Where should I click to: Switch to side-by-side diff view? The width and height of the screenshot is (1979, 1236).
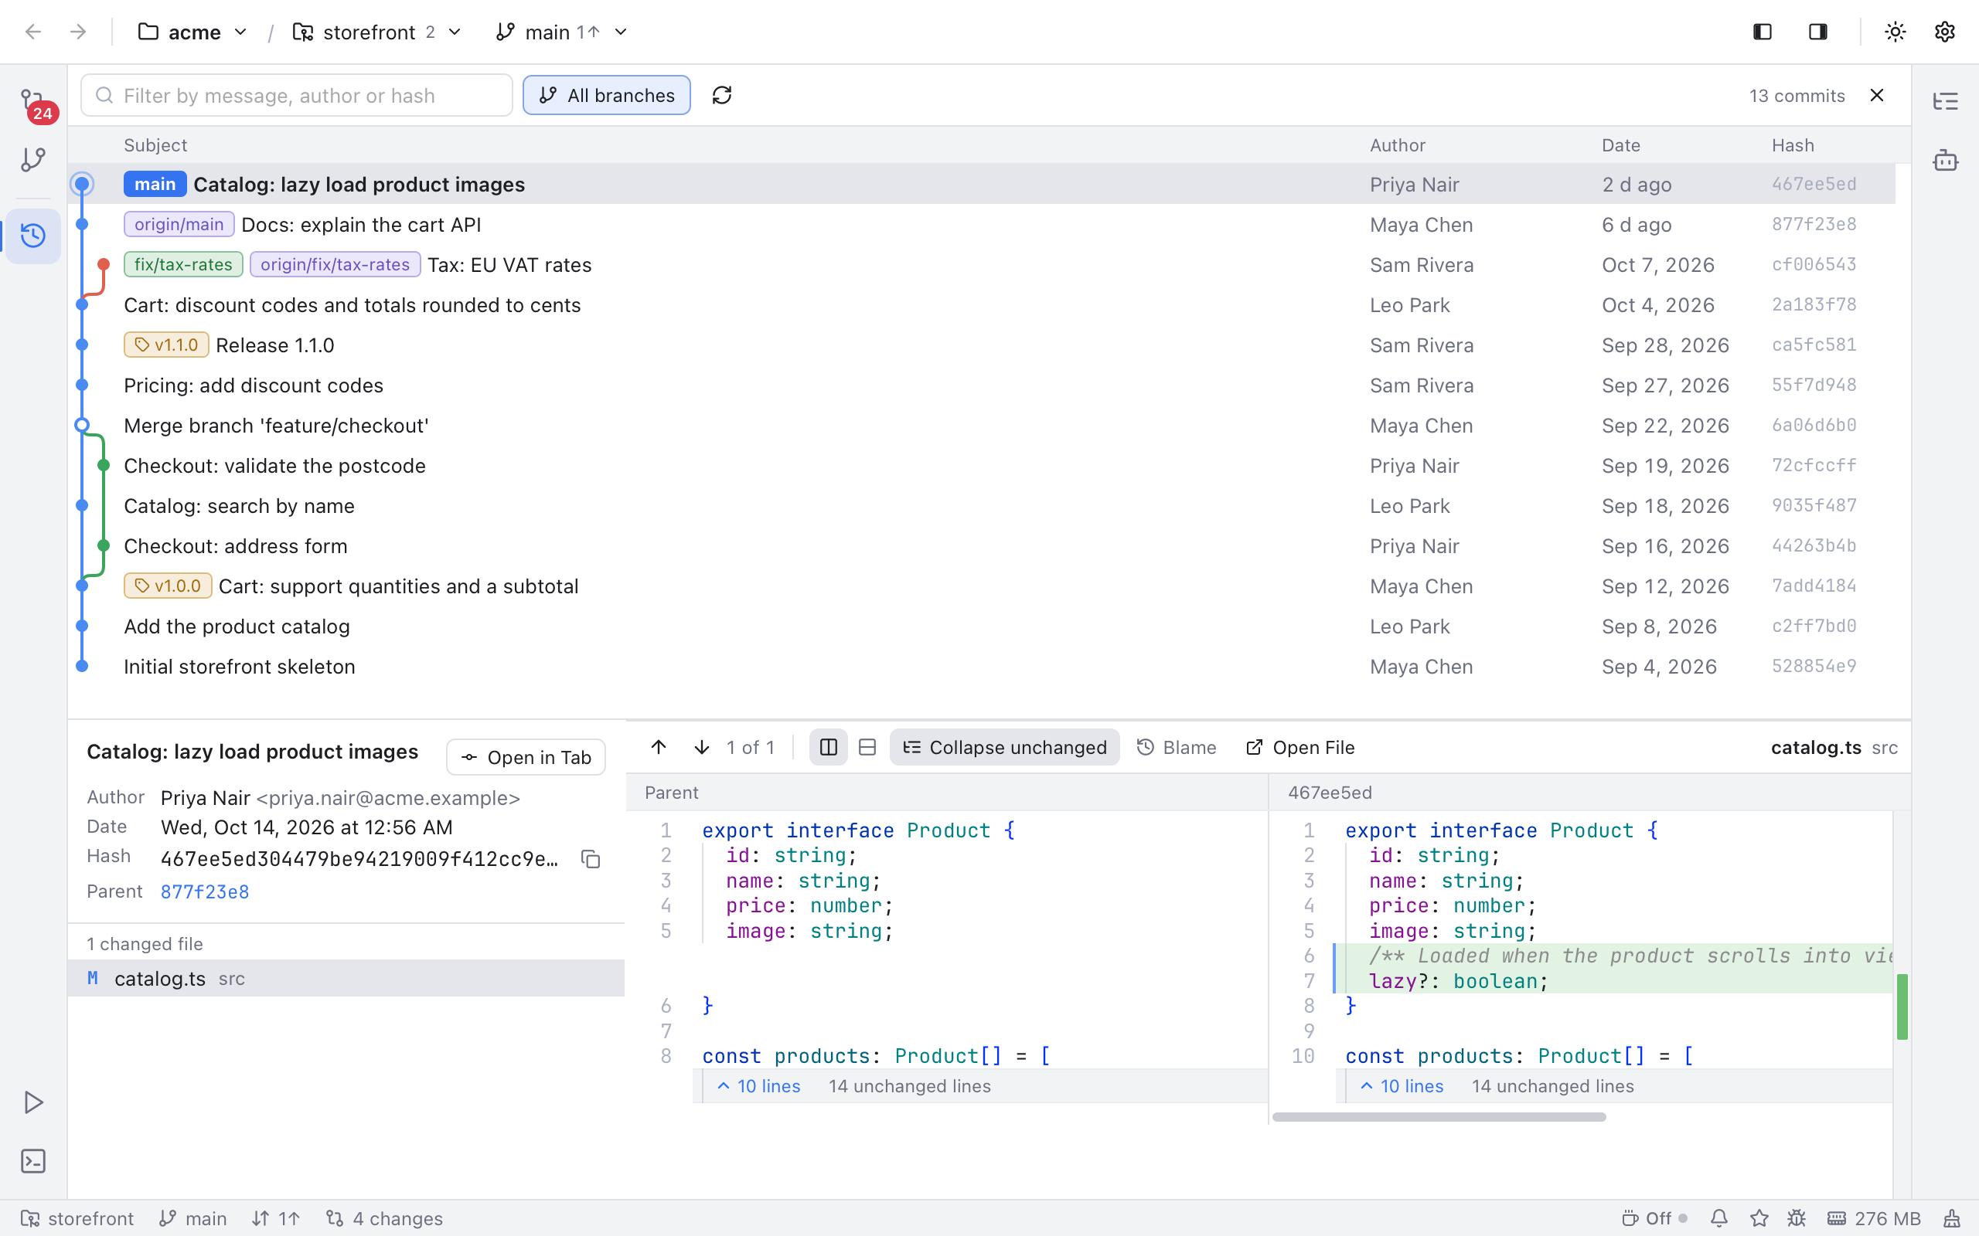click(x=829, y=747)
